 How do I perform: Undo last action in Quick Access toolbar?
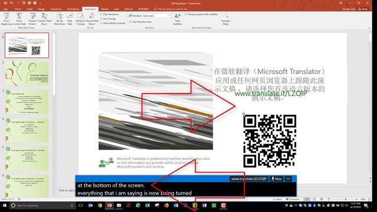click(x=11, y=3)
